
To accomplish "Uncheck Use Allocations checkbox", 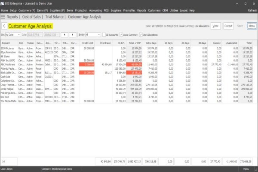I will pos(141,35).
